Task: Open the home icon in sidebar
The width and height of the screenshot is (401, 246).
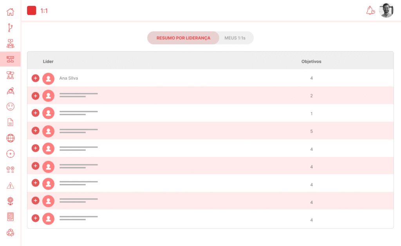Action: click(10, 12)
